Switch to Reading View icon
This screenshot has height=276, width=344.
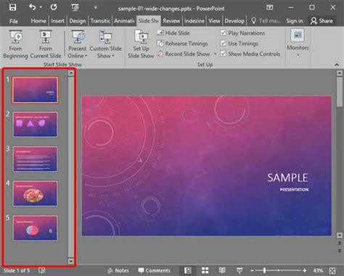[222, 270]
